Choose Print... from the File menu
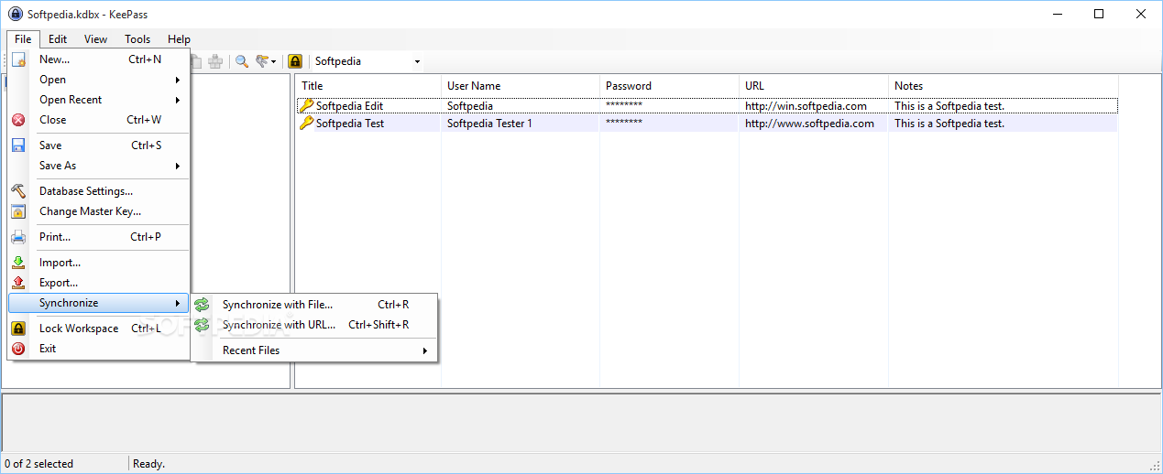The width and height of the screenshot is (1163, 474). (99, 237)
